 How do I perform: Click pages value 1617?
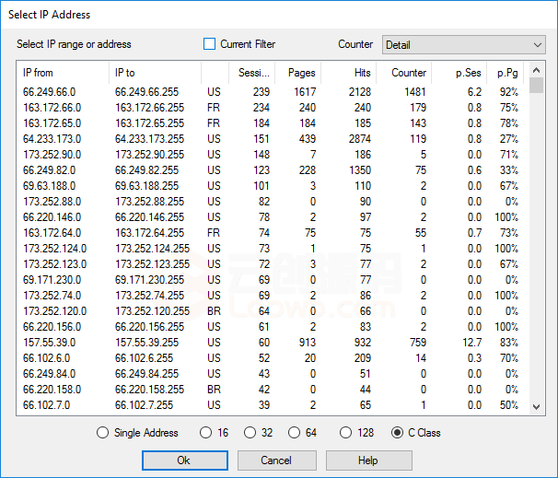coord(305,92)
